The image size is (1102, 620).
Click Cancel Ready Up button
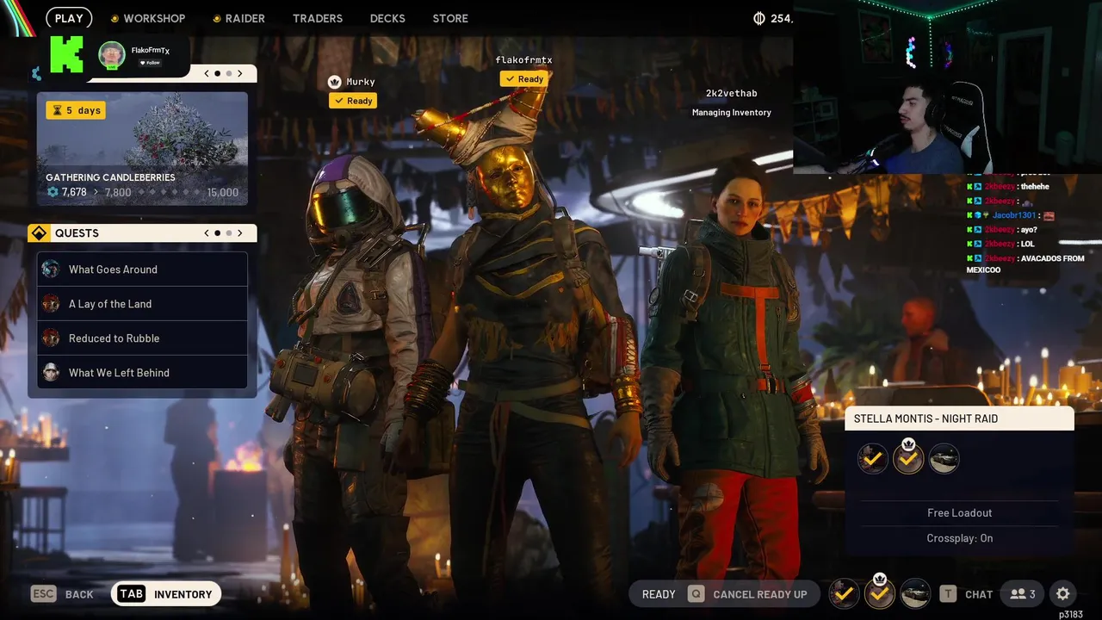[747, 594]
